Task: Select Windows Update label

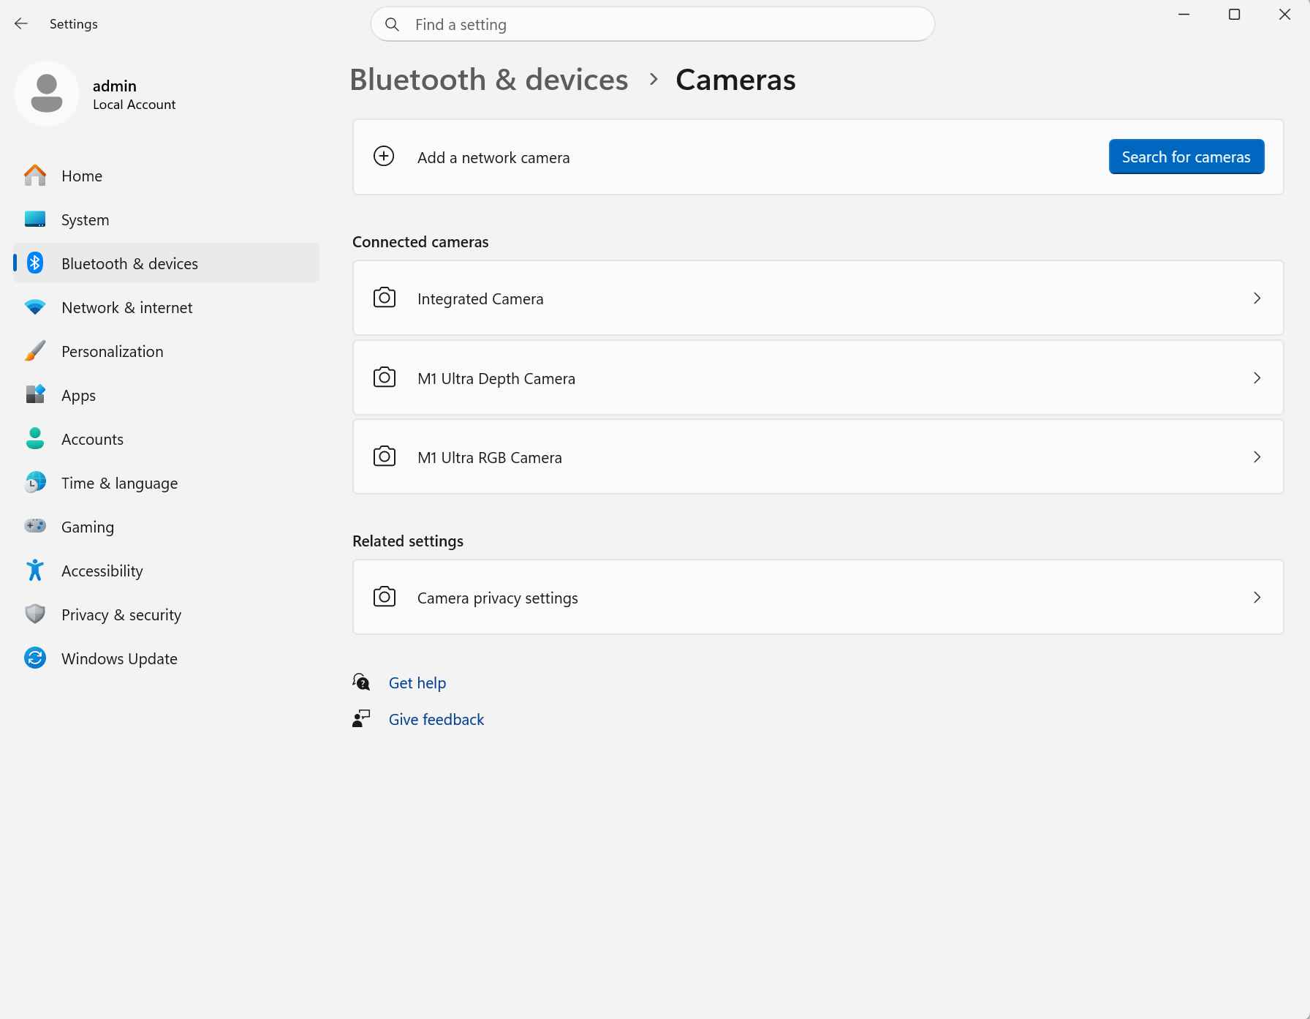Action: (119, 658)
